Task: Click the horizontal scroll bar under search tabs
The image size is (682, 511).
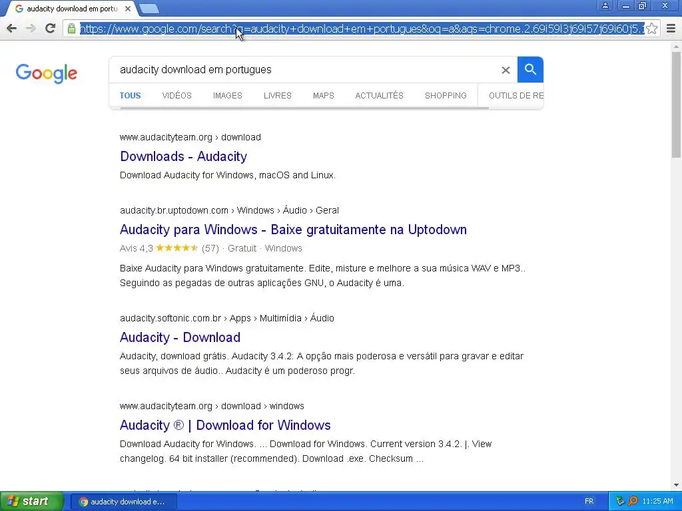Action: [x=304, y=108]
